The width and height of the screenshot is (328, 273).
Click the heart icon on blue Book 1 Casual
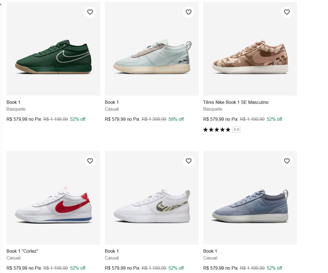287,161
